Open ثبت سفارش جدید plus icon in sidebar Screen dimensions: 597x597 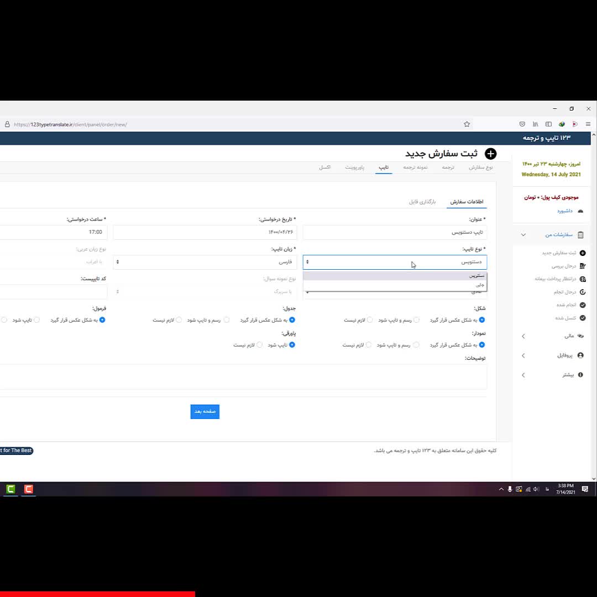pyautogui.click(x=582, y=253)
